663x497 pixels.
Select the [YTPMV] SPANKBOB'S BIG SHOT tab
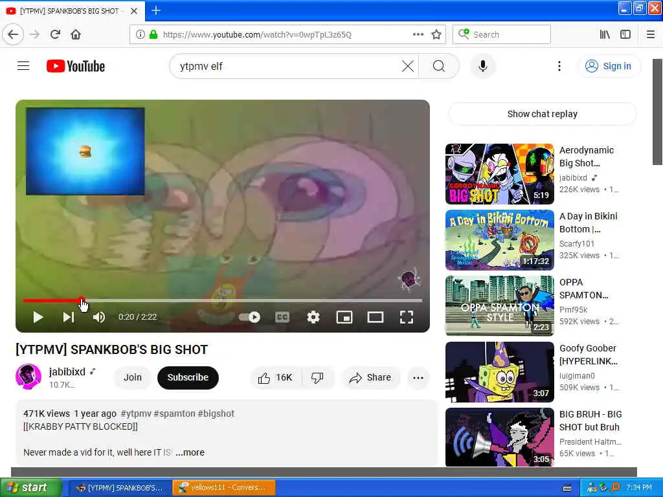[72, 11]
